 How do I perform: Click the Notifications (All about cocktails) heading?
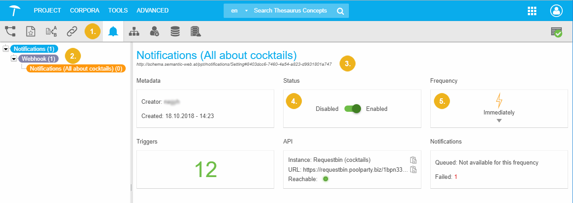click(216, 55)
